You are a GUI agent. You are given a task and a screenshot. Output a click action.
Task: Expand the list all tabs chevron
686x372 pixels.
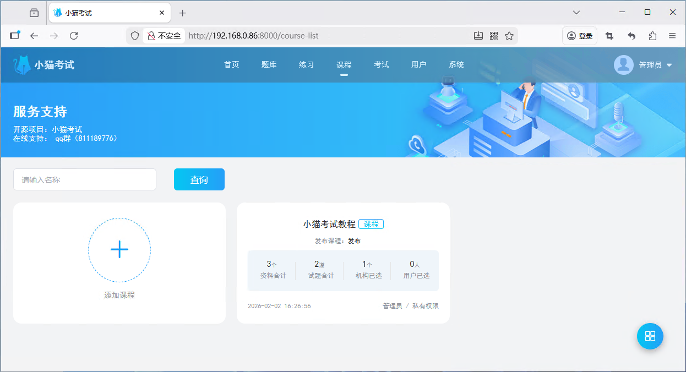tap(576, 12)
